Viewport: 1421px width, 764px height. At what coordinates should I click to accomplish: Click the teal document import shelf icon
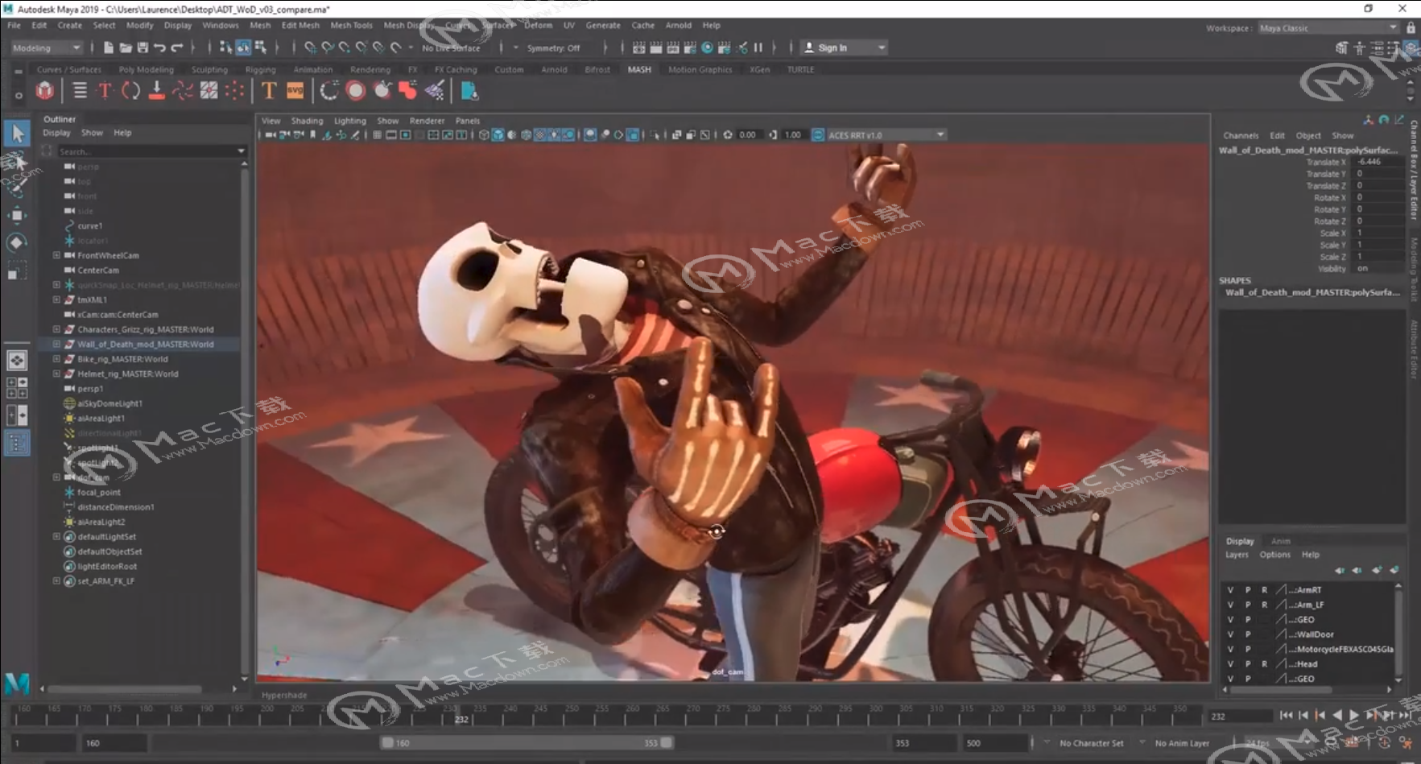coord(469,91)
